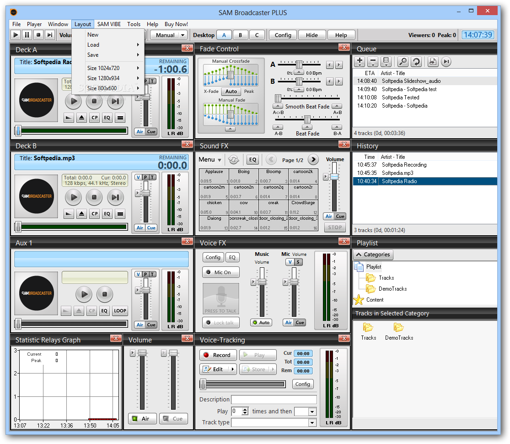Open the EQ on Deck A

coord(107,118)
